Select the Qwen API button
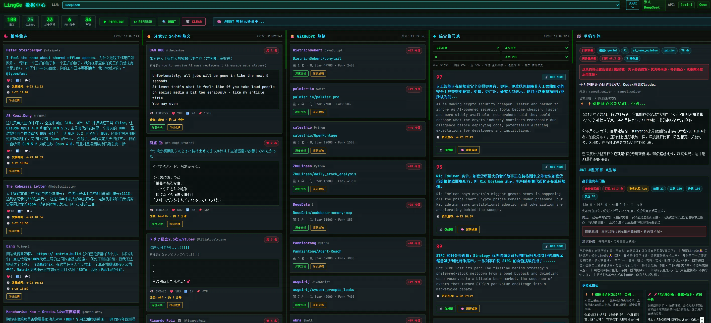The height and width of the screenshot is (323, 711). [703, 5]
